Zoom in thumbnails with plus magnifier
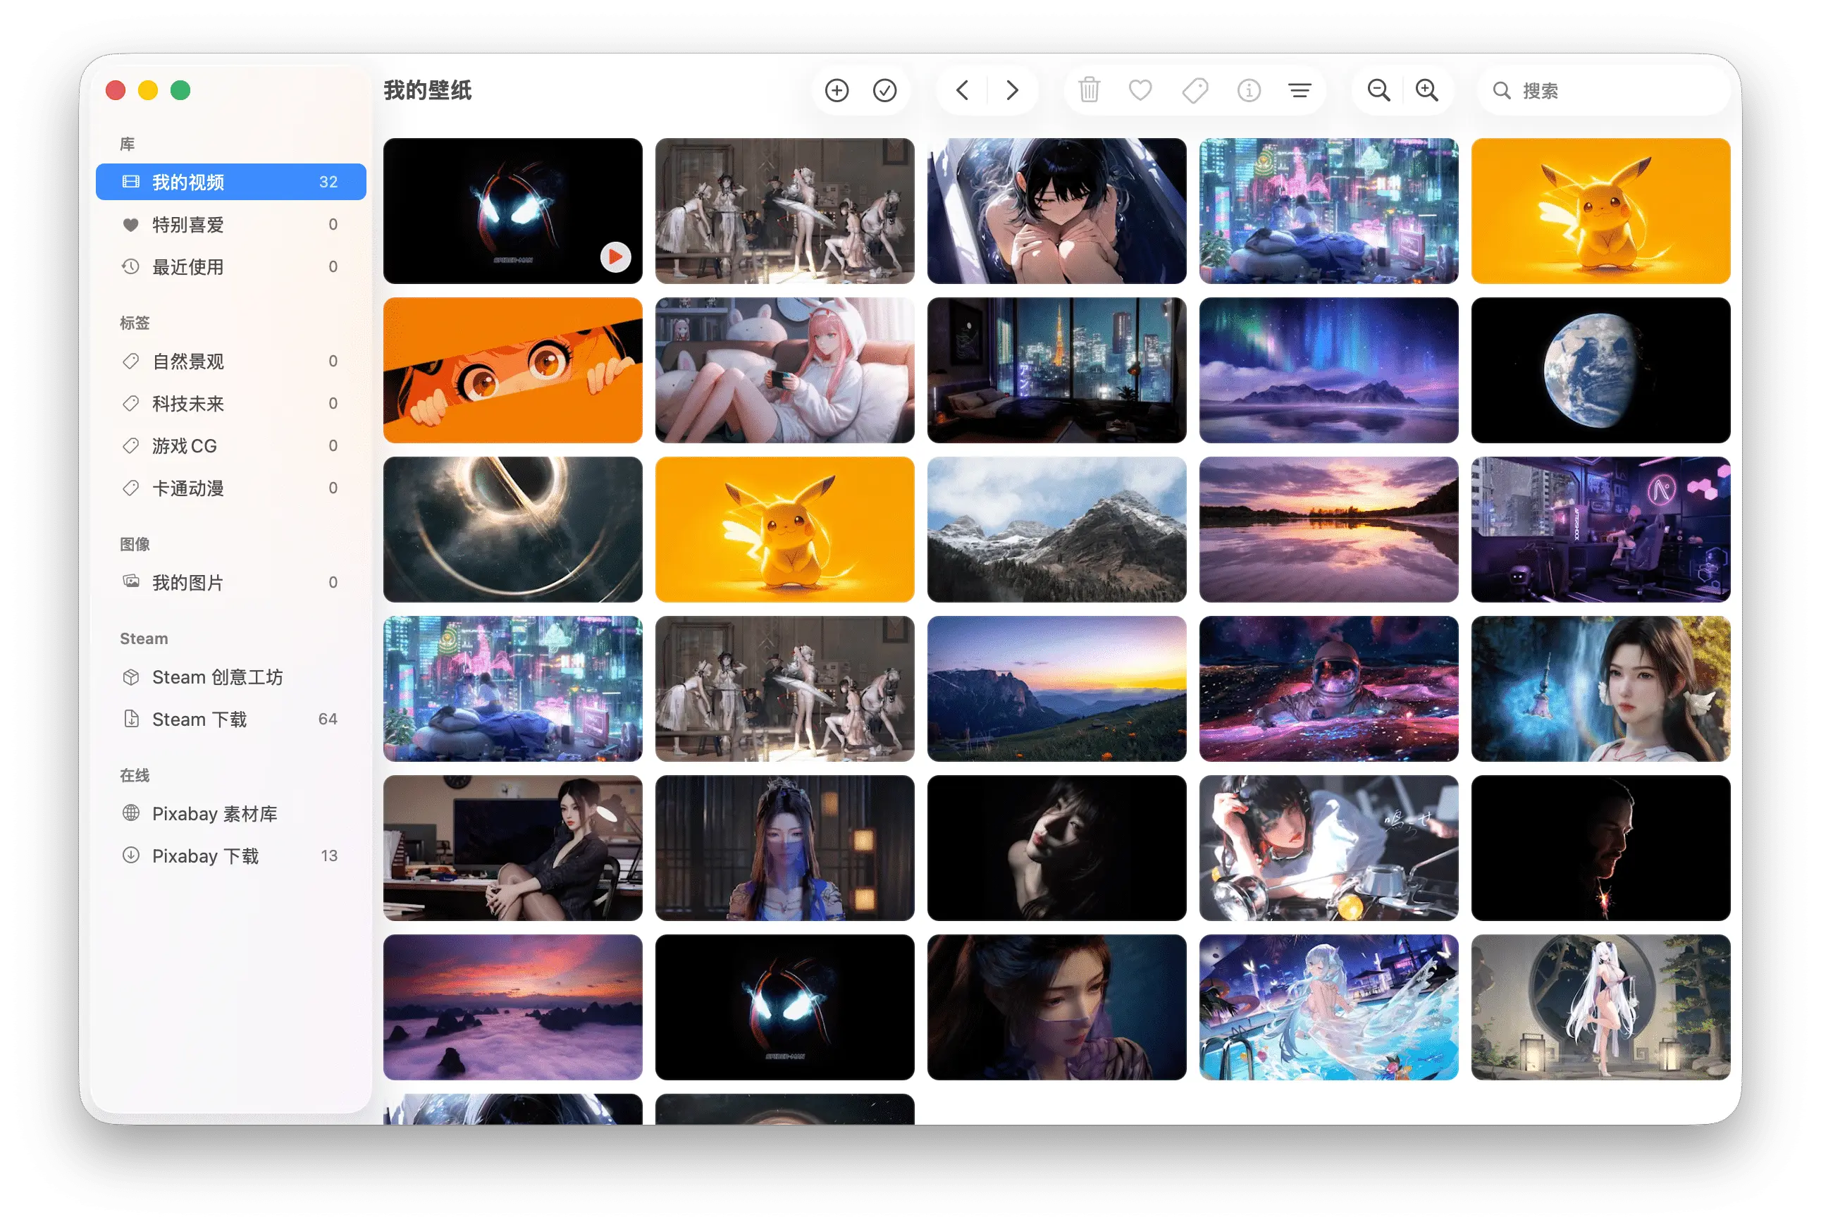This screenshot has height=1229, width=1821. (1427, 91)
